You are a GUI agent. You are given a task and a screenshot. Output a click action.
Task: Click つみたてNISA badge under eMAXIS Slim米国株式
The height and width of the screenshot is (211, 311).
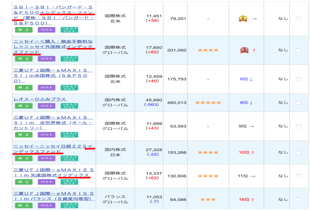coord(69,88)
